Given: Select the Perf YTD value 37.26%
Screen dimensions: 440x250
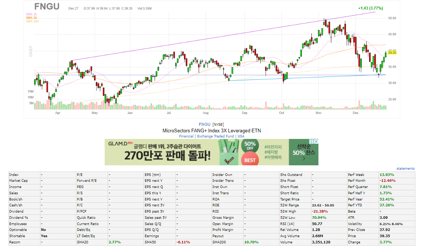Looking at the screenshot, I should (387, 205).
